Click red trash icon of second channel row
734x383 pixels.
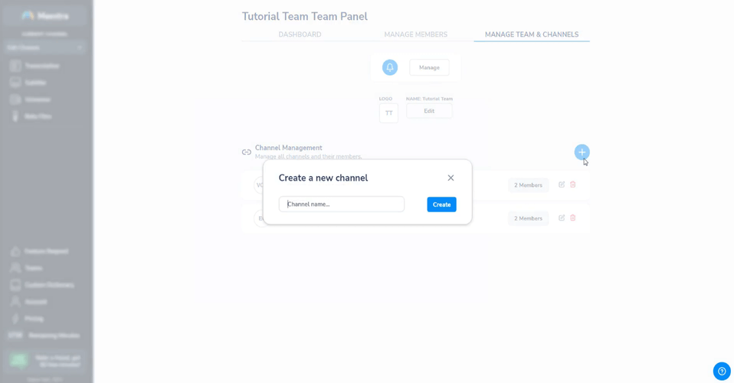pos(572,218)
